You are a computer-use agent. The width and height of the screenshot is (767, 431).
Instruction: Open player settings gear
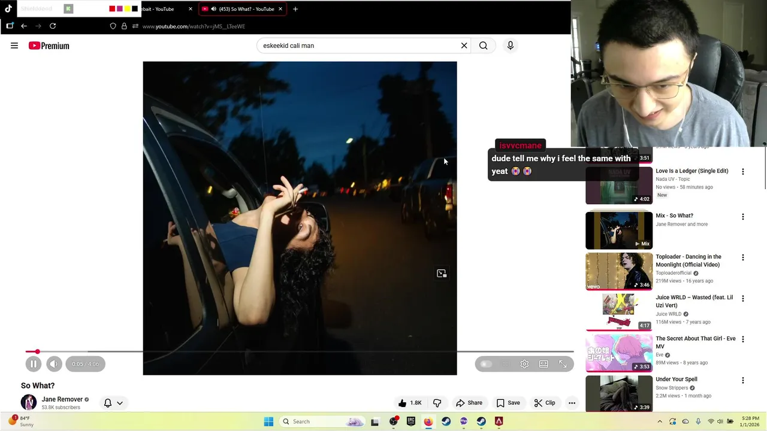pos(524,364)
